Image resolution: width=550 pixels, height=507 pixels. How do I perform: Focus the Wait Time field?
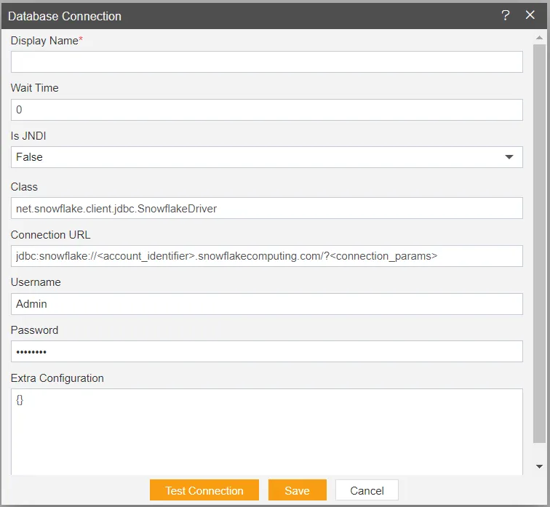click(266, 110)
